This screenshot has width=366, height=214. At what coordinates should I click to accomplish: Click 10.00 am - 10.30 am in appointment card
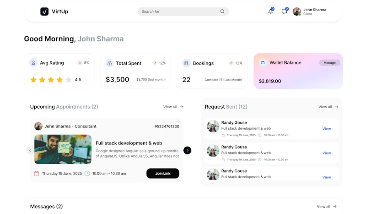click(109, 174)
